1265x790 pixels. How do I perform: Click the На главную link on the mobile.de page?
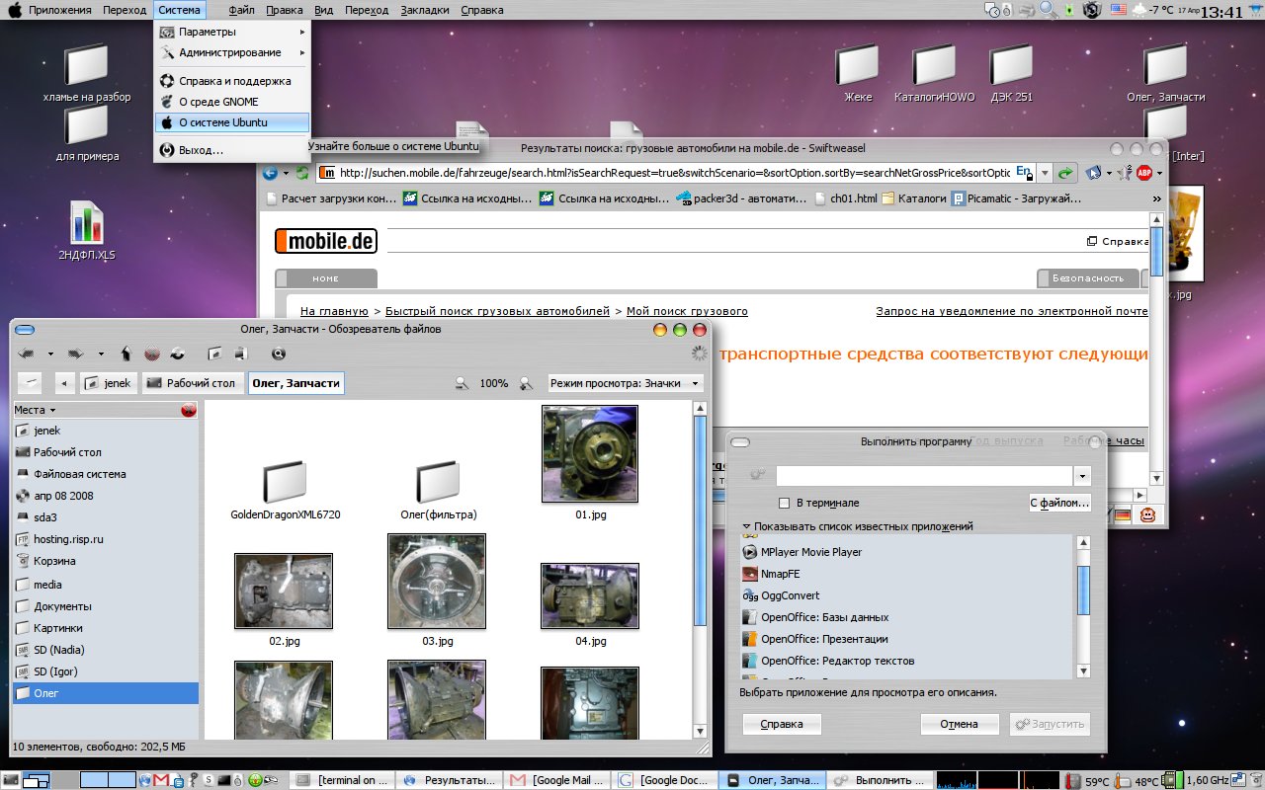tap(334, 311)
